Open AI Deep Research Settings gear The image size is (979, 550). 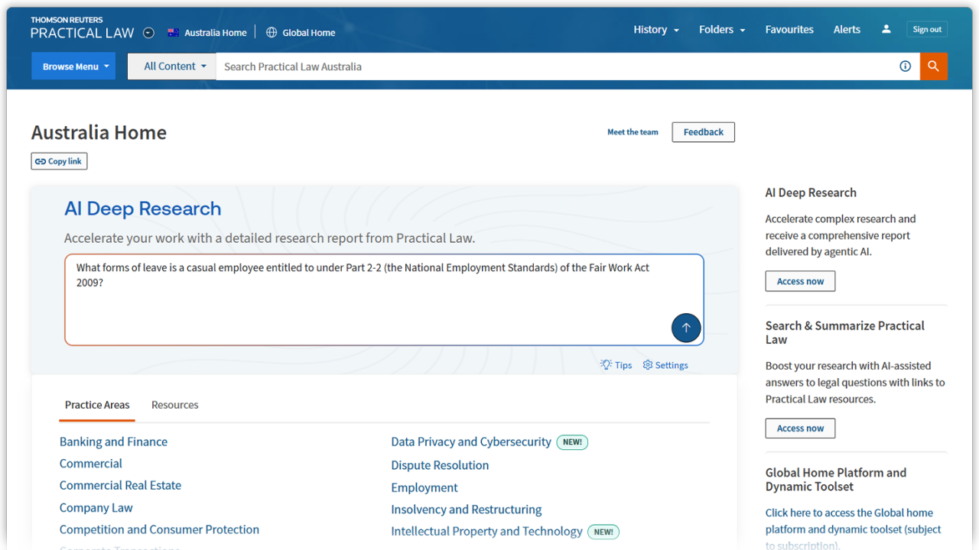click(665, 365)
